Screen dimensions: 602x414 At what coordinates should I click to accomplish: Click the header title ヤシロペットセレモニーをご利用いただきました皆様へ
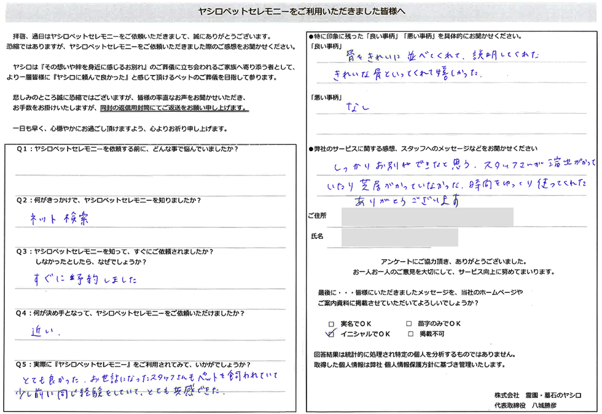(302, 12)
